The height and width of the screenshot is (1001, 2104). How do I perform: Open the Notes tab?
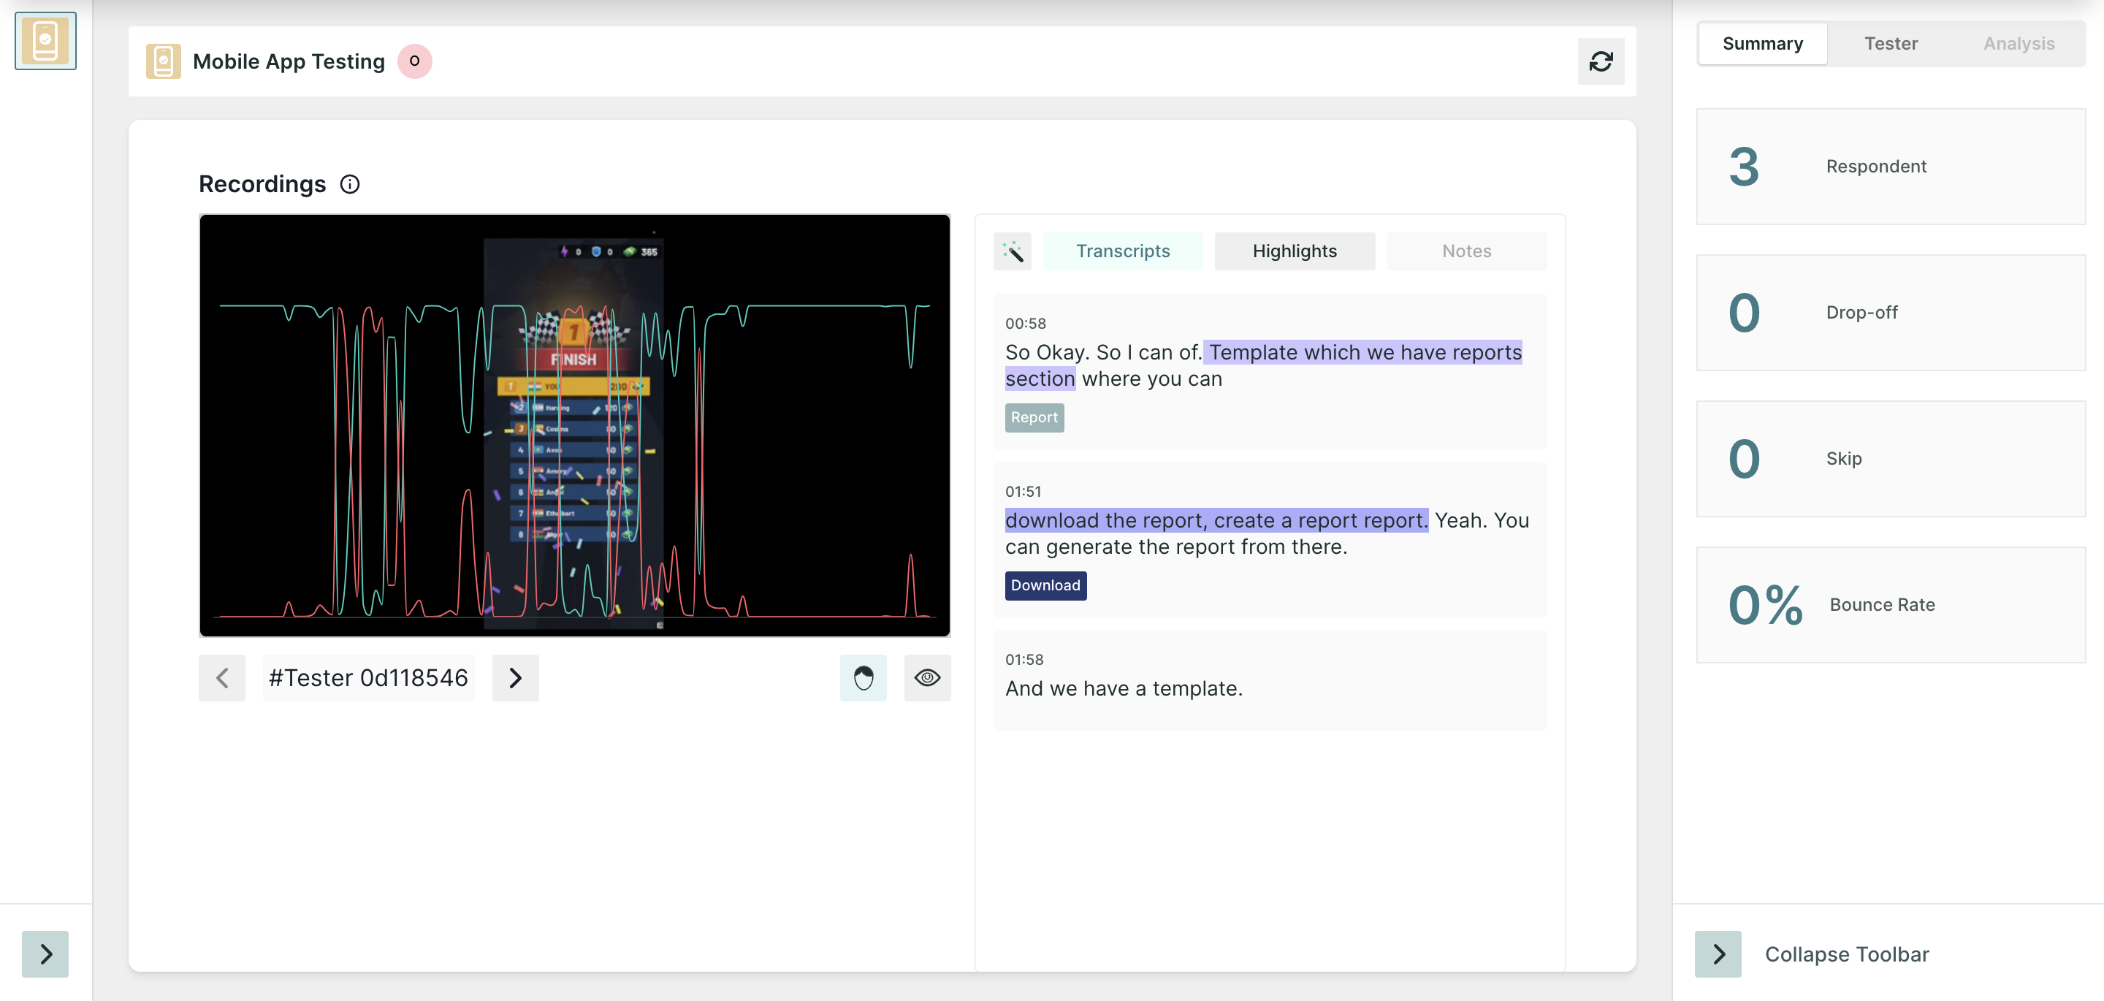[x=1467, y=251]
